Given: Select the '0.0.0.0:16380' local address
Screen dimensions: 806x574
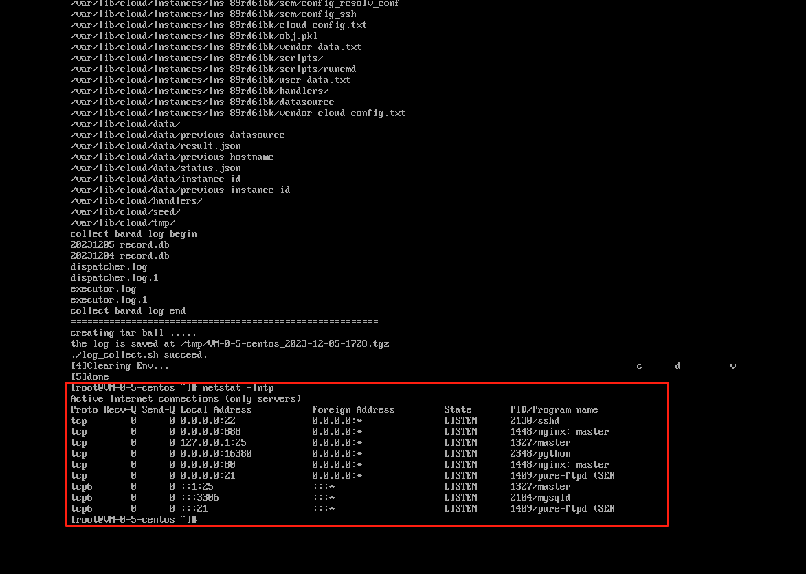Looking at the screenshot, I should click(216, 453).
